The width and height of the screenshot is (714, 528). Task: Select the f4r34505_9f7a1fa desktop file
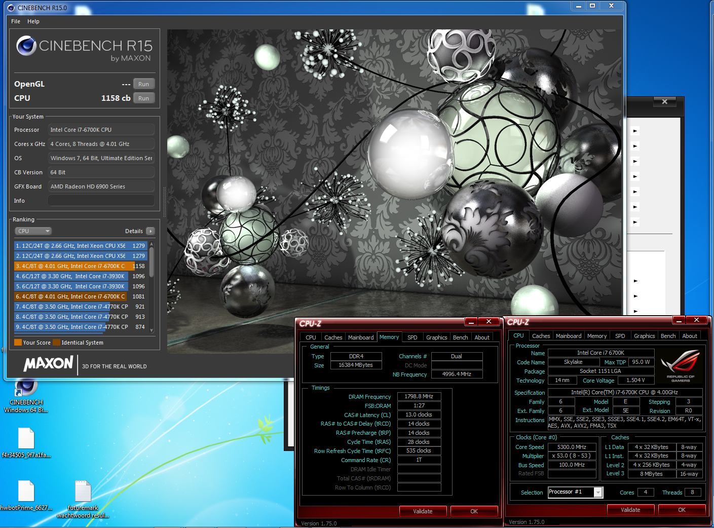26,442
